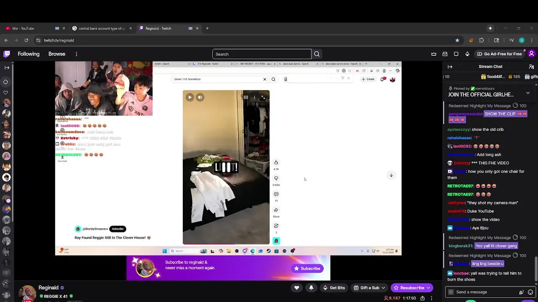This screenshot has width=538, height=302.
Task: Play the YouTube short in the stream
Action: tap(190, 97)
